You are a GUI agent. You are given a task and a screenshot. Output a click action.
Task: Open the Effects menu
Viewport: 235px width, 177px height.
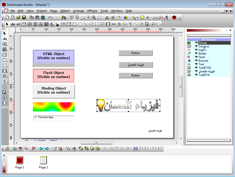pos(92,11)
